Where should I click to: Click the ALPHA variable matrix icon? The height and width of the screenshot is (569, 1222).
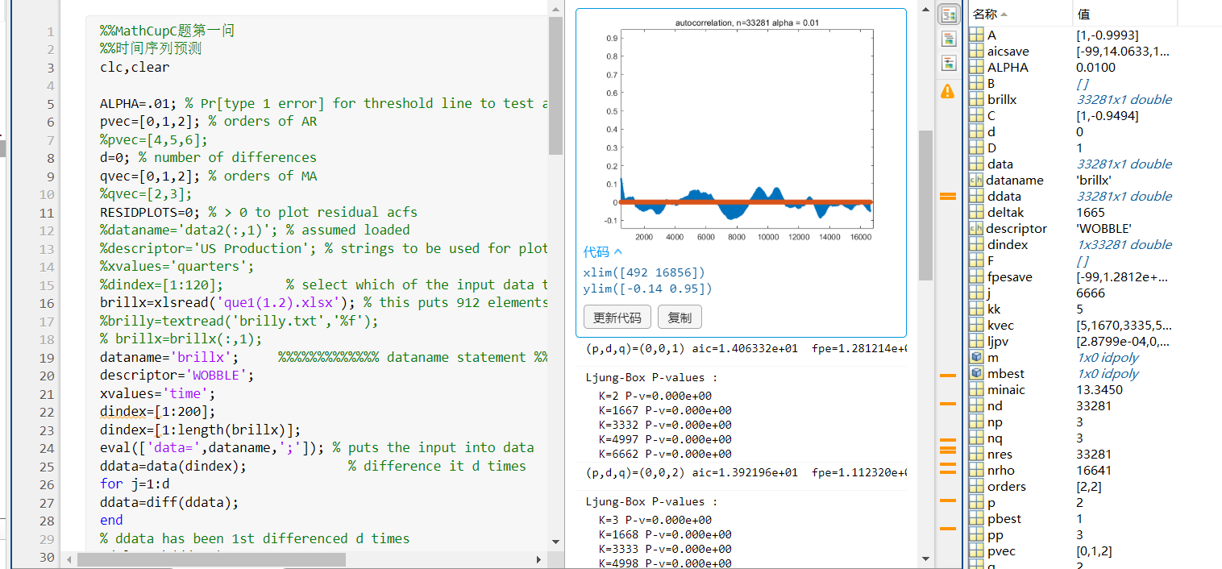click(976, 68)
